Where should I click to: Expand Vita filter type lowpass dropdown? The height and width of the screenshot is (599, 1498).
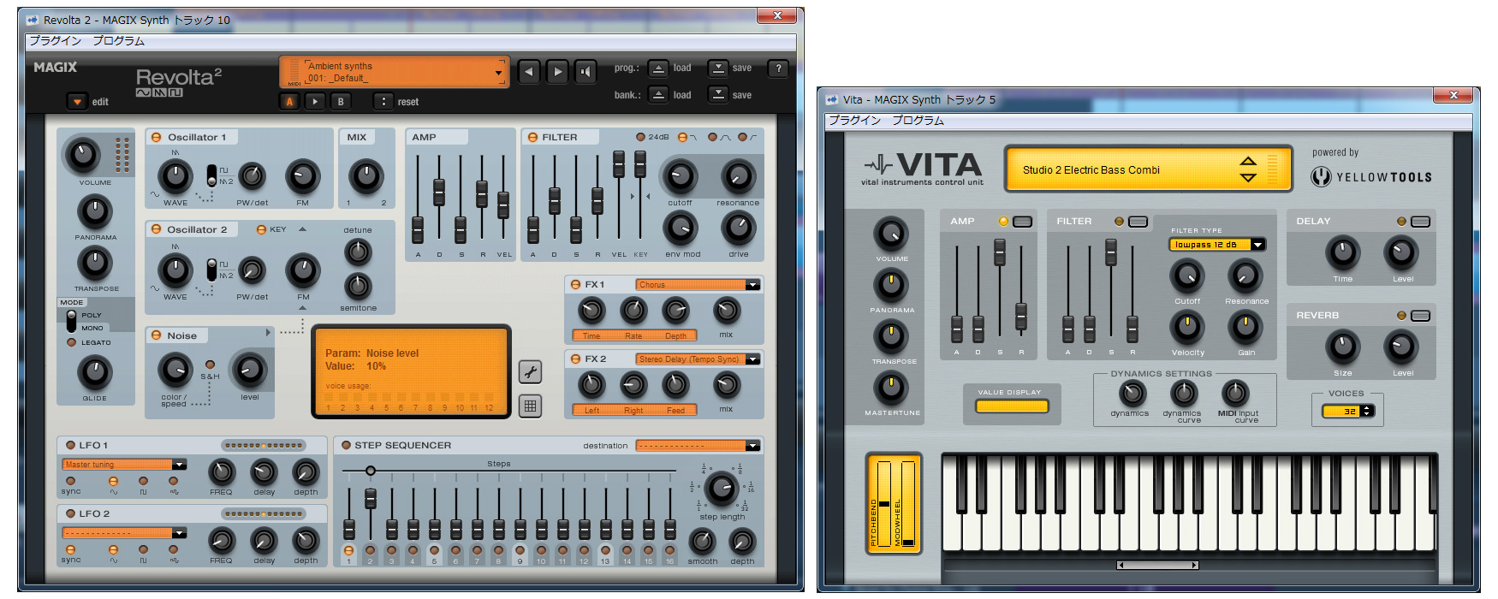pos(1257,245)
